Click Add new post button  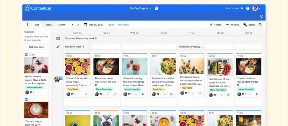click(x=36, y=47)
